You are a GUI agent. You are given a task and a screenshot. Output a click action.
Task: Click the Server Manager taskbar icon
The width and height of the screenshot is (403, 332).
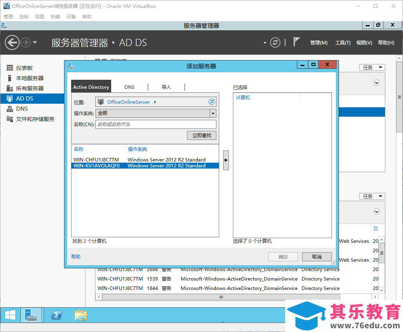click(x=31, y=315)
